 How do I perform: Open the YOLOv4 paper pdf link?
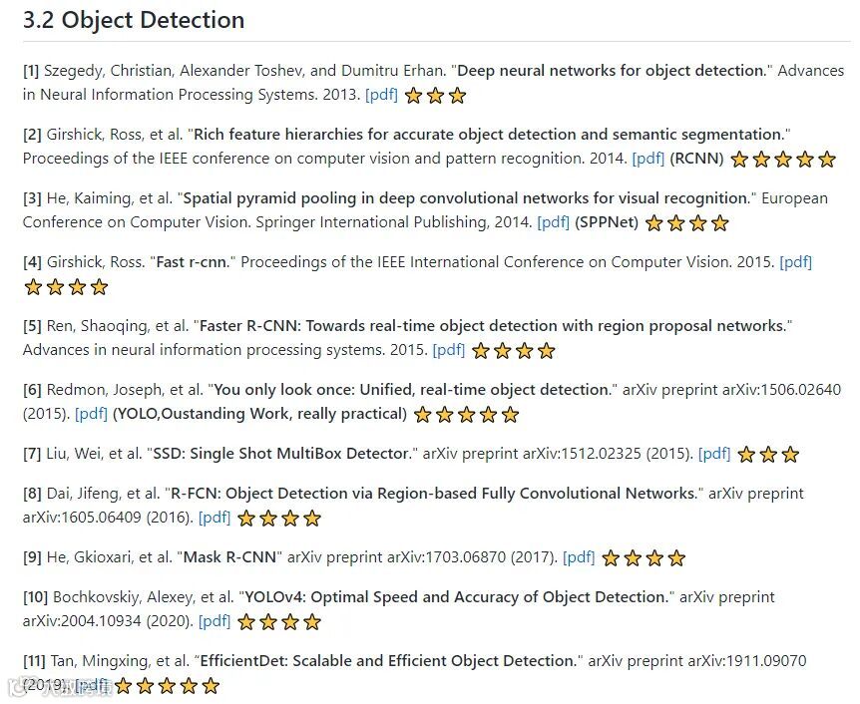tap(215, 621)
